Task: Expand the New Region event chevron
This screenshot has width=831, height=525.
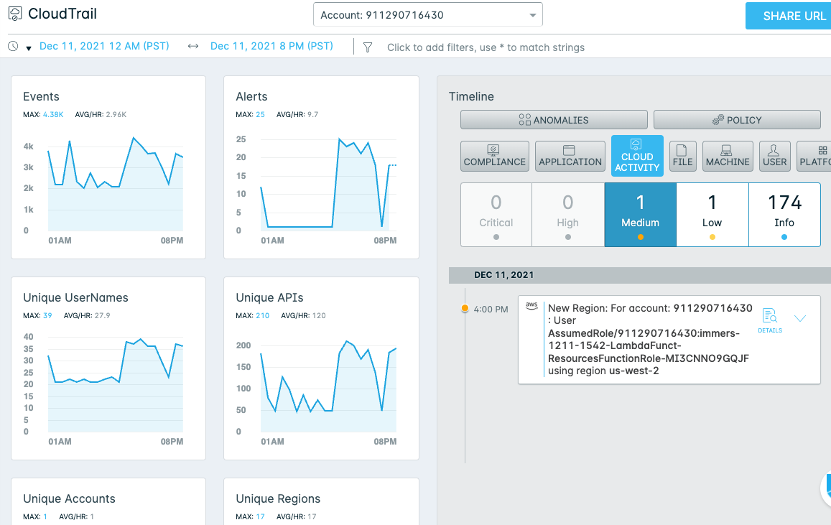Action: click(x=800, y=318)
